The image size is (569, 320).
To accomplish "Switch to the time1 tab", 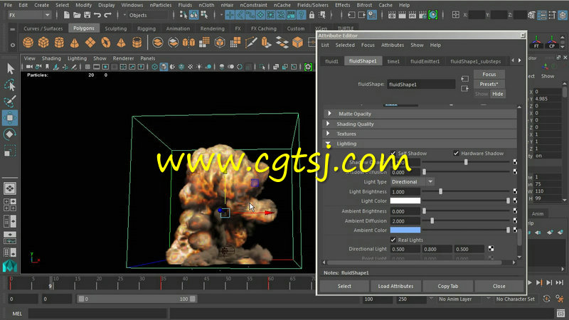I will pos(393,61).
